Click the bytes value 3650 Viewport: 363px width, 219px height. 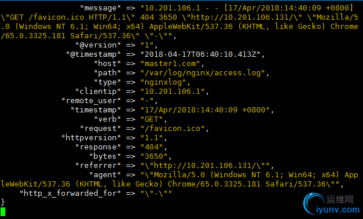pos(154,156)
